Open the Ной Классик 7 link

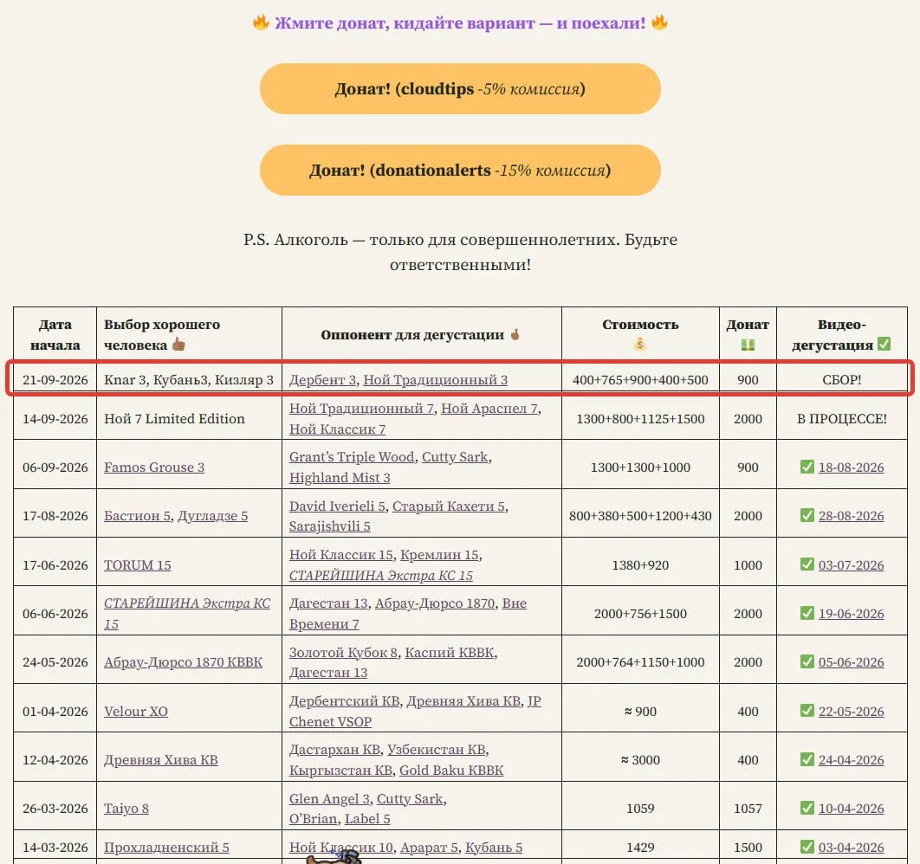click(337, 429)
